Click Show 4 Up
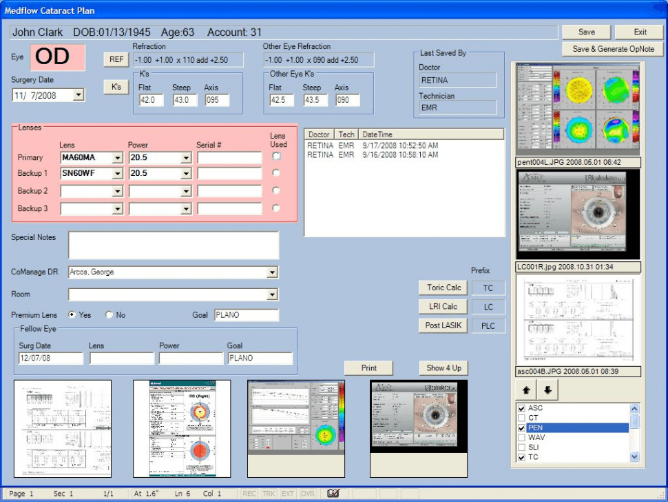The width and height of the screenshot is (668, 502). pos(443,368)
